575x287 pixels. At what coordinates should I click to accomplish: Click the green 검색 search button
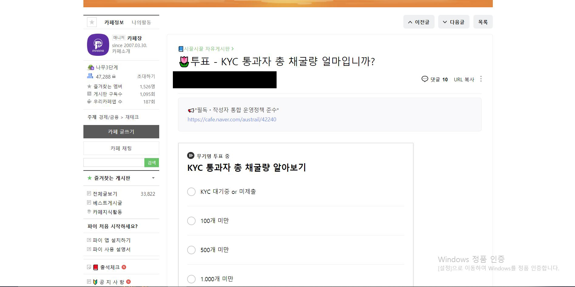pos(152,163)
